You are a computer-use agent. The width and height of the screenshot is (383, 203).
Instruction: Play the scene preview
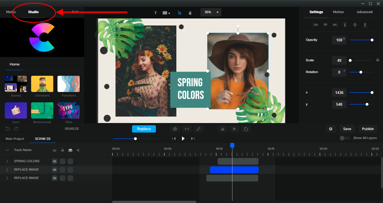click(183, 138)
